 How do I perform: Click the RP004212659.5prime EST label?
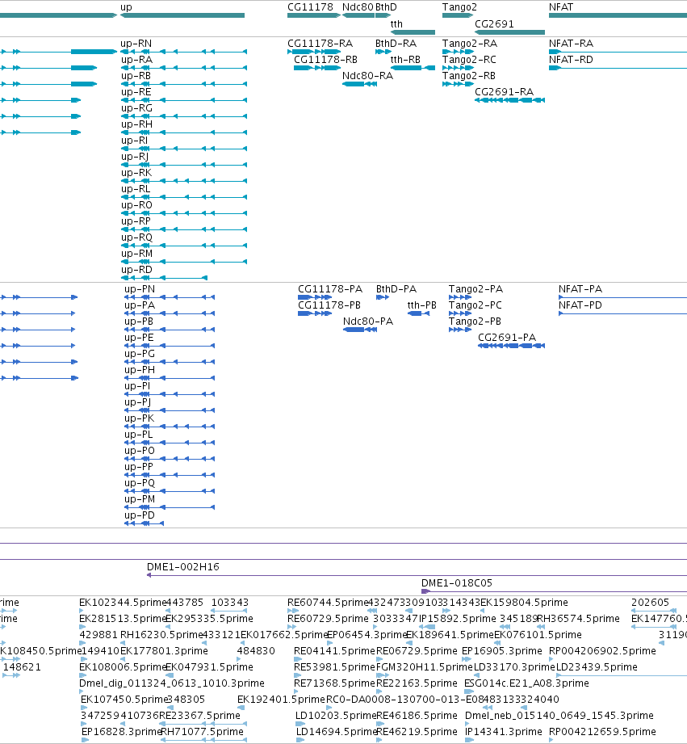click(x=602, y=731)
